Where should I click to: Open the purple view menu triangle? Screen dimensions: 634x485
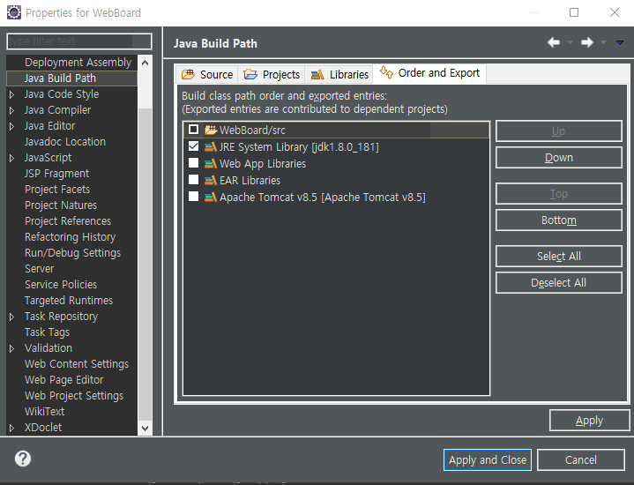[620, 42]
